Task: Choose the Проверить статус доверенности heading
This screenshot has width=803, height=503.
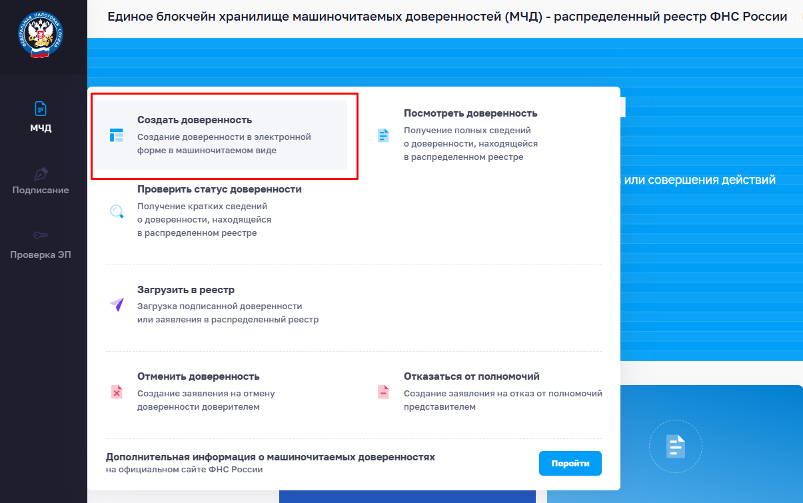Action: tap(219, 189)
